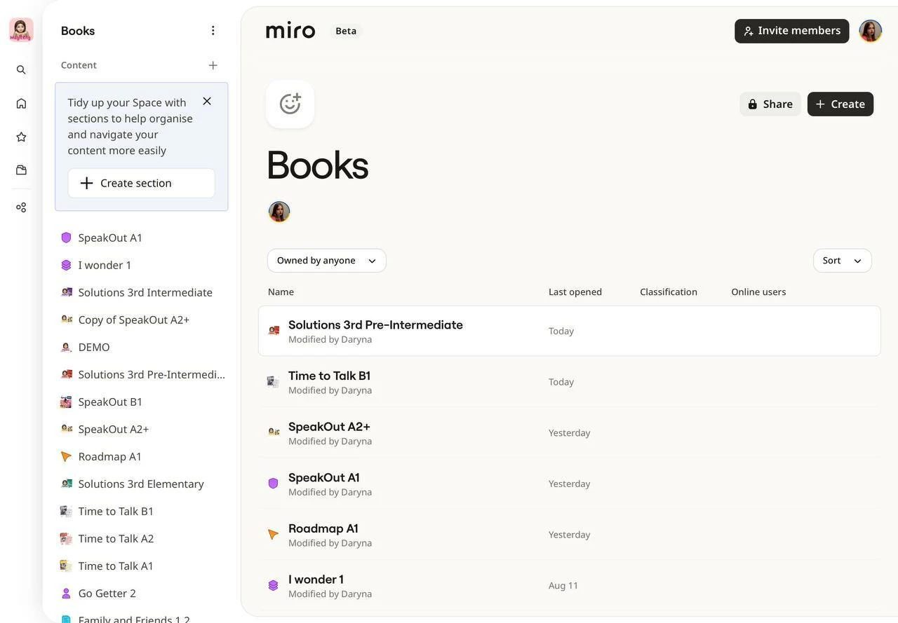Screen dimensions: 898x623
Task: Click the Online users column header
Action: coord(758,292)
